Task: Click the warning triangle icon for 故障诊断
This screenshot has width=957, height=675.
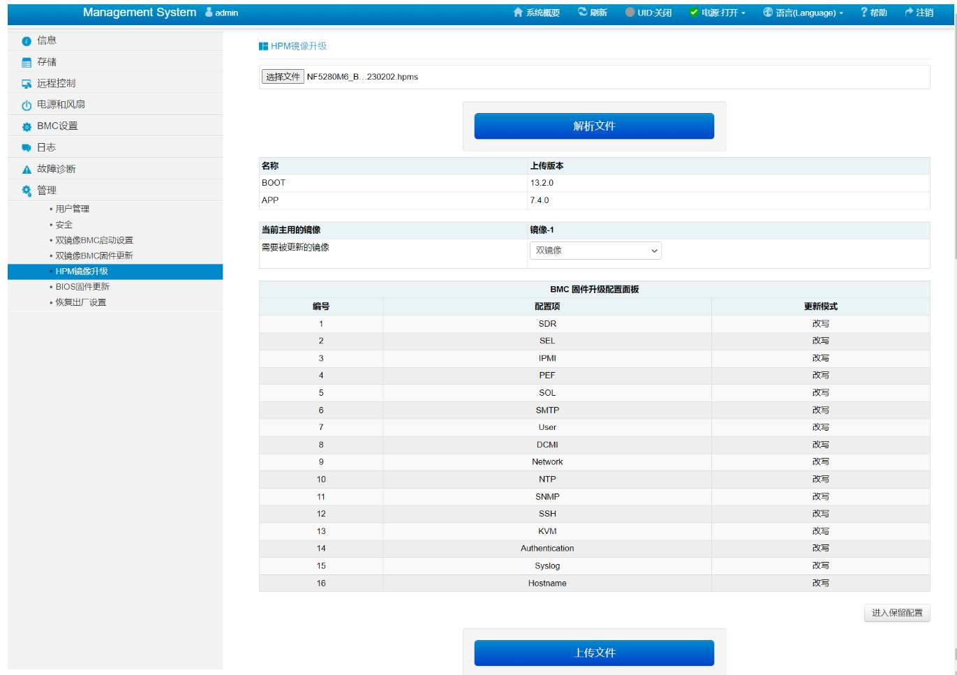Action: click(x=27, y=170)
